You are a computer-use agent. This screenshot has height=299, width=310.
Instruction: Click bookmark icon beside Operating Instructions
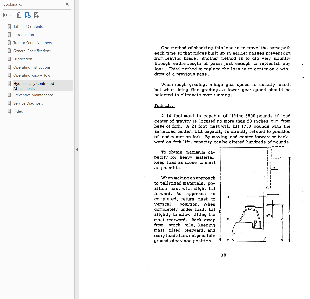[x=9, y=67]
